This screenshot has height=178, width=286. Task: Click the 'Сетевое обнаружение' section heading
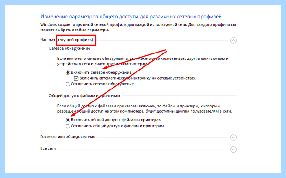click(69, 48)
